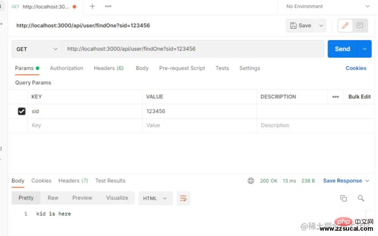Select the response Cookies tab
This screenshot has width=378, height=236.
coord(41,181)
